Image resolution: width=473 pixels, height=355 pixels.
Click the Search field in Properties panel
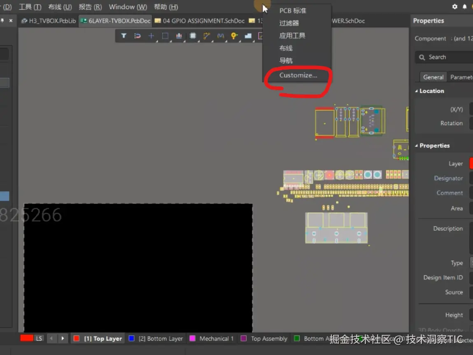point(445,57)
